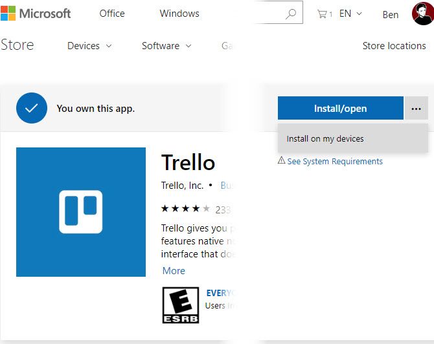Expand description with More link
This screenshot has height=344, width=434.
point(174,271)
